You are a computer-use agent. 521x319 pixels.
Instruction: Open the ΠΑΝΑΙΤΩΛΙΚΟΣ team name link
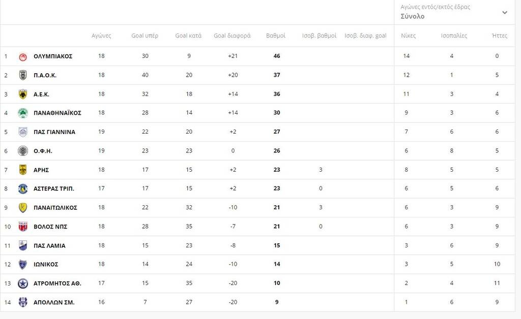[x=55, y=208]
